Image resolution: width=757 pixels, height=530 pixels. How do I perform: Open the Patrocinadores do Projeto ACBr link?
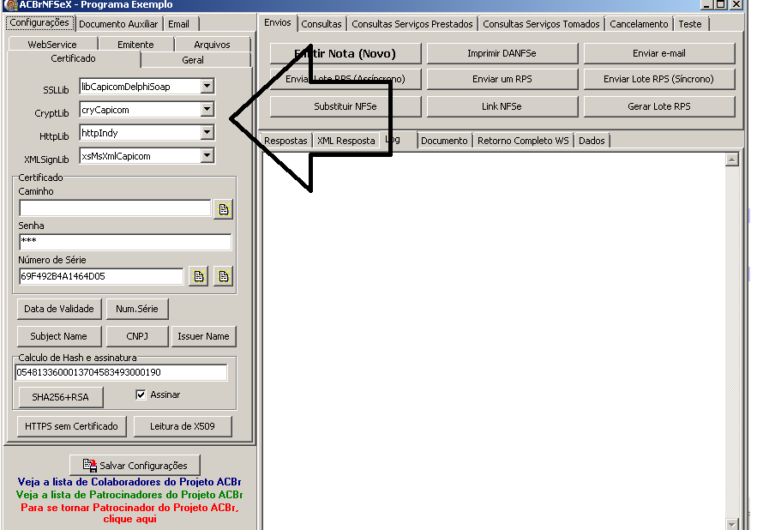coord(129,495)
